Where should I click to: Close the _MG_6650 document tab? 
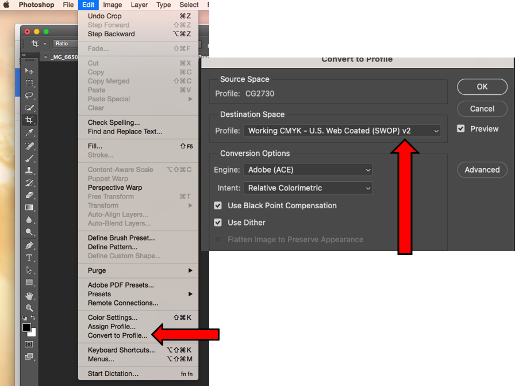(45, 57)
